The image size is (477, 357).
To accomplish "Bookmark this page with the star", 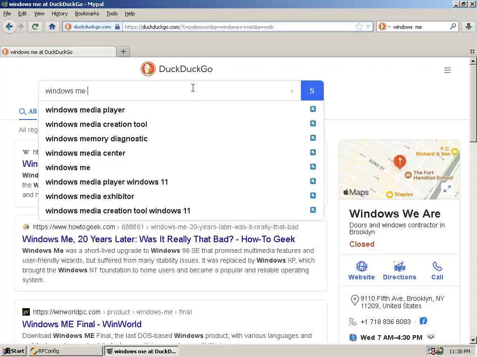I will 359,26.
